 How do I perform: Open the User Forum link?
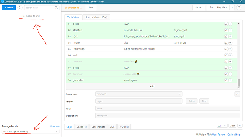(x=218, y=135)
